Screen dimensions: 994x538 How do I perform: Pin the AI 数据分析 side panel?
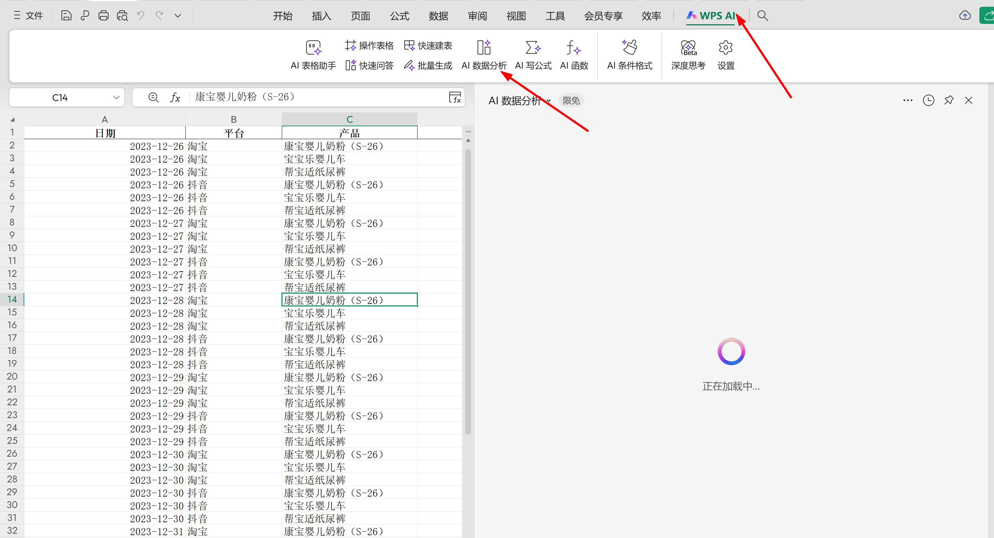click(949, 101)
